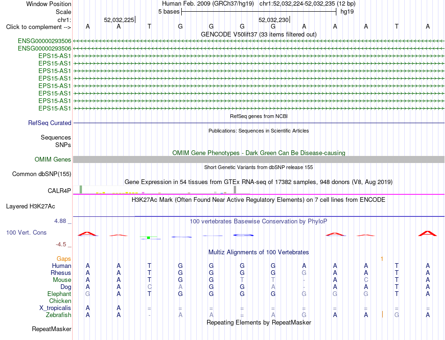Image resolution: width=445 pixels, height=340 pixels.
Task: Click the Common dbSNP(155) label
Action: click(x=41, y=174)
